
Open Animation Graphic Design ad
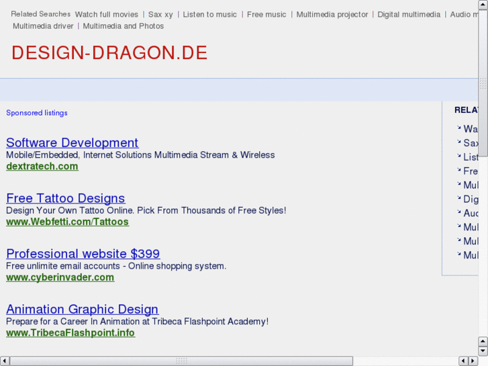(x=82, y=309)
